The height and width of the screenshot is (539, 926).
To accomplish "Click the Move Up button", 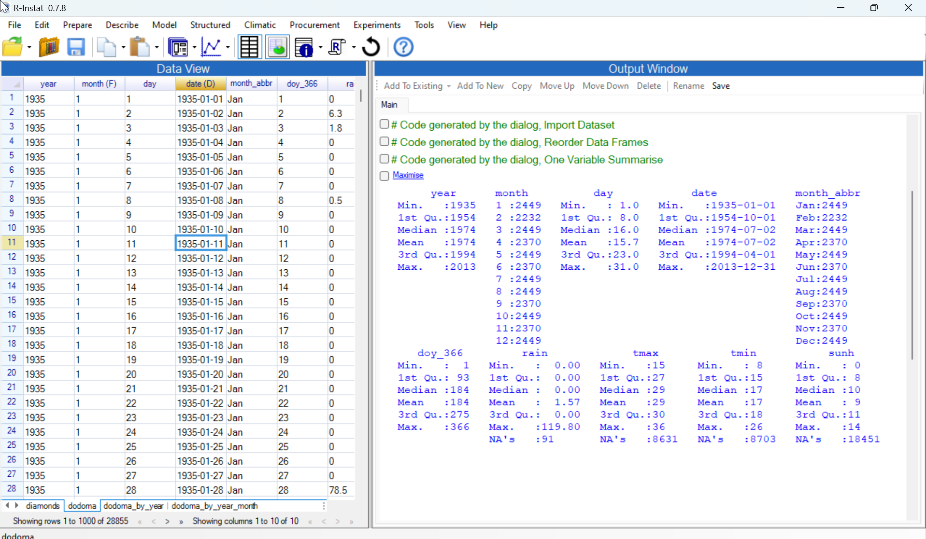I will coord(557,86).
